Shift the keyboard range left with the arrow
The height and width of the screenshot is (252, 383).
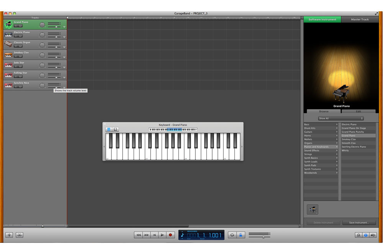[104, 147]
